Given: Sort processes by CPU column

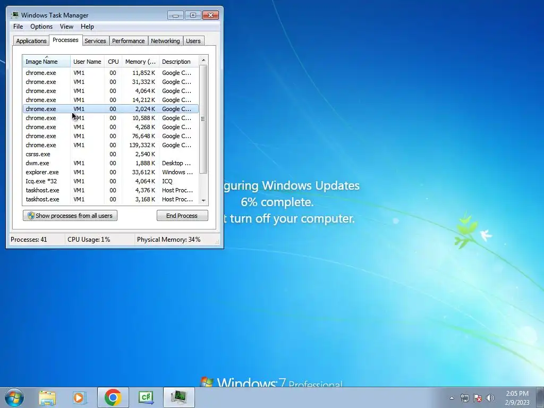Looking at the screenshot, I should tap(113, 62).
